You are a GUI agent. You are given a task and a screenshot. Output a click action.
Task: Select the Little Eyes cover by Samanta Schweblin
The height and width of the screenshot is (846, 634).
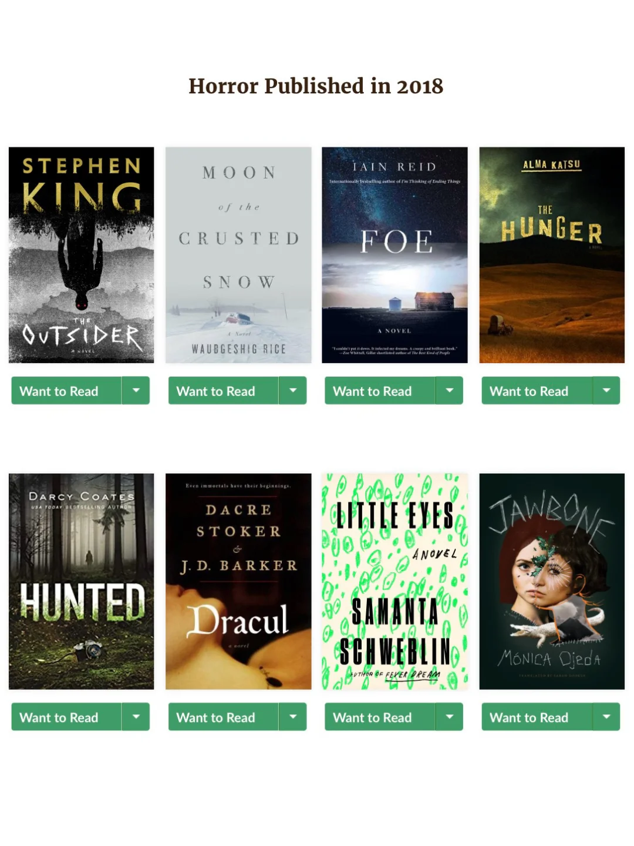(x=395, y=581)
